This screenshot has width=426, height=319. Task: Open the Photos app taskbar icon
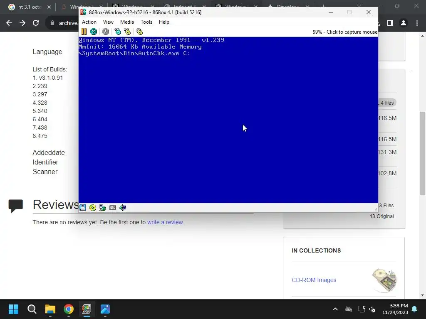(105, 309)
